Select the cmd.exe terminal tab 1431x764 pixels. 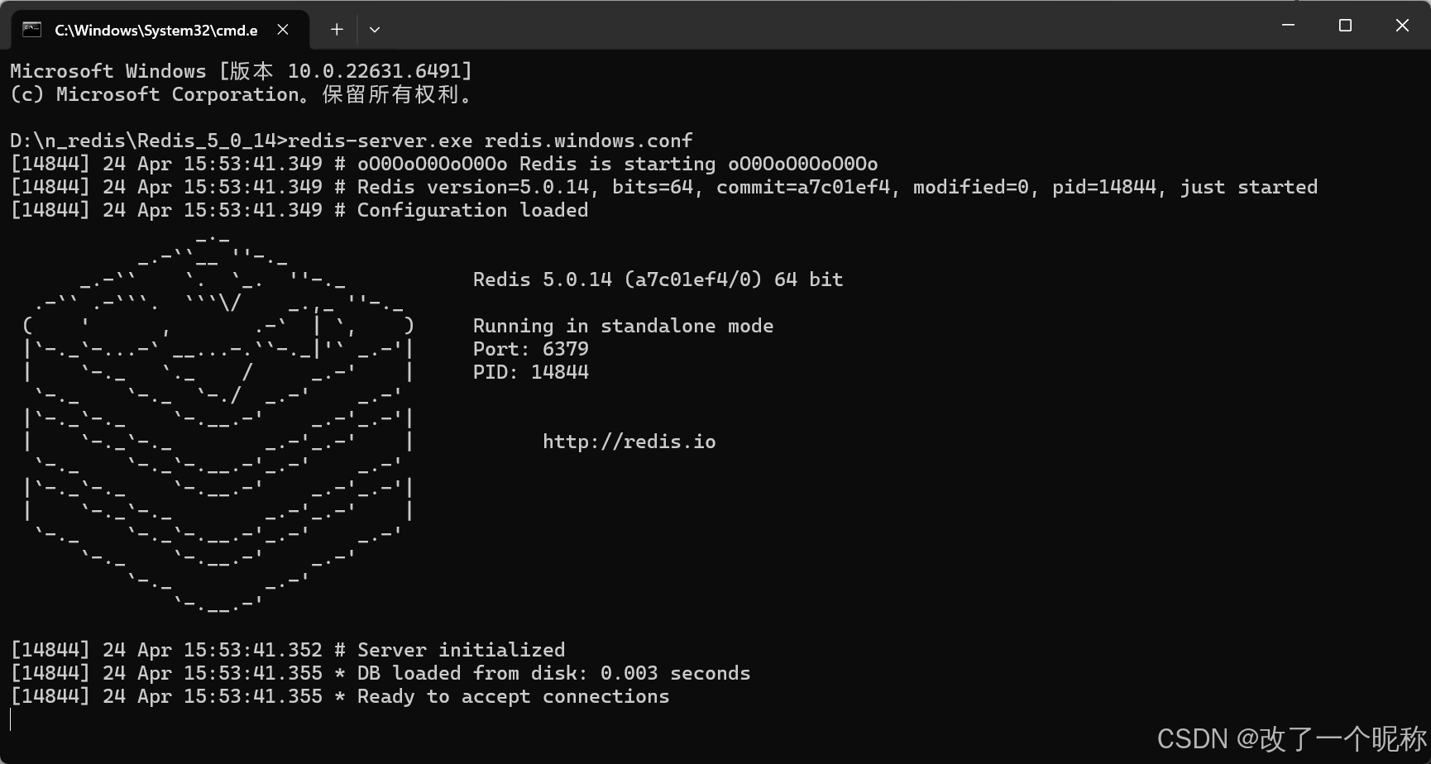click(160, 30)
